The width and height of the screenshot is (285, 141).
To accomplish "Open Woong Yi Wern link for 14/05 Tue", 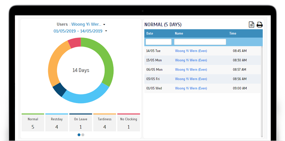I will [x=191, y=51].
